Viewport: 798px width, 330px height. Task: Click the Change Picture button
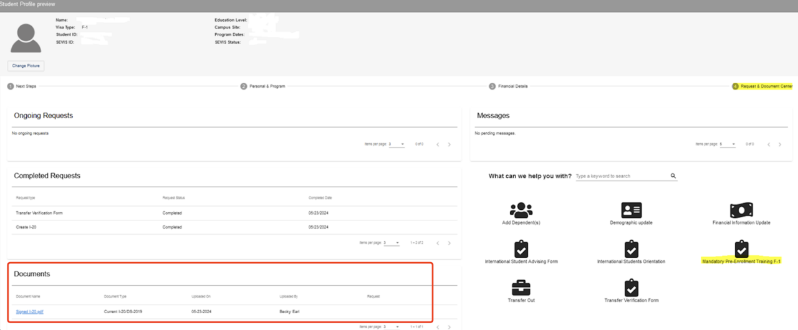[x=26, y=65]
